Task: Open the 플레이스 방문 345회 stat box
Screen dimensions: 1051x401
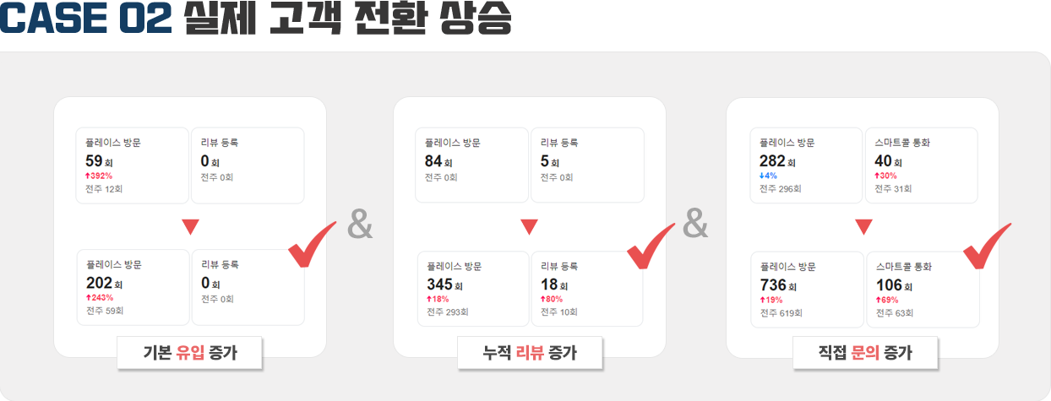Action: click(474, 289)
